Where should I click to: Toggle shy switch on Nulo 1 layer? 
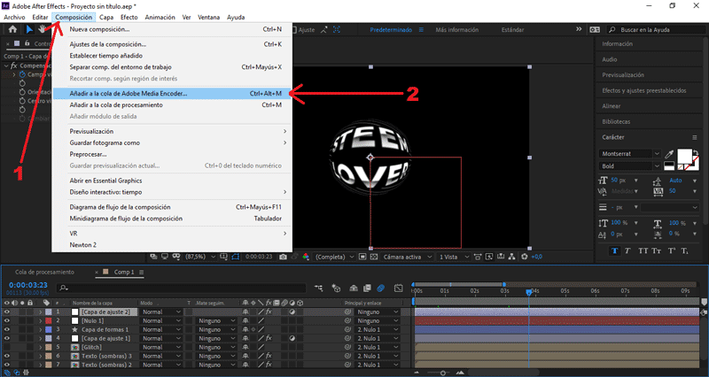click(x=245, y=320)
